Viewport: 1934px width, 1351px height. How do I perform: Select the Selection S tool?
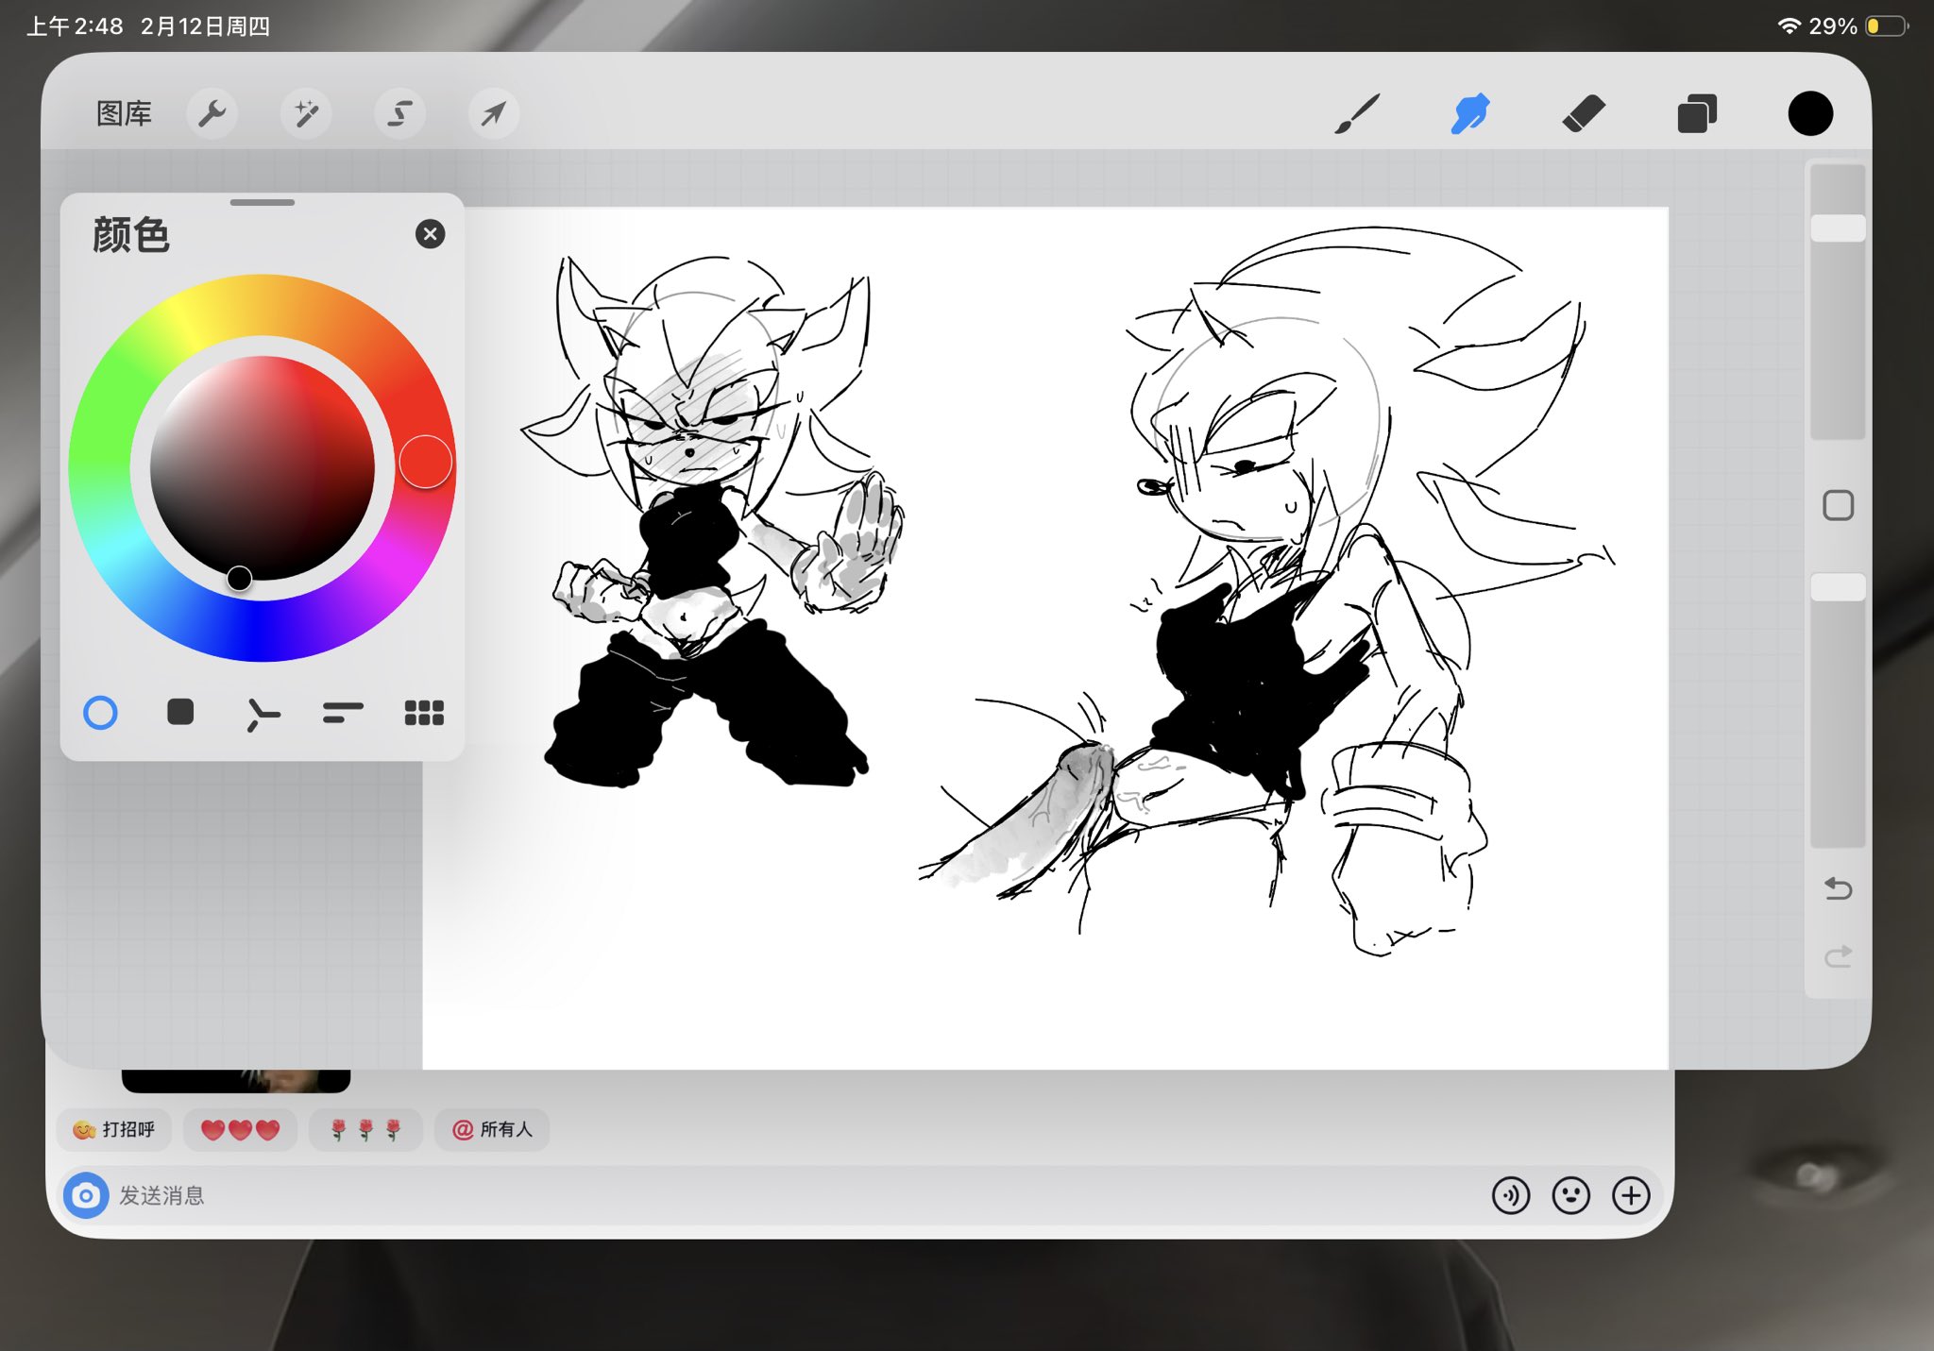399,114
